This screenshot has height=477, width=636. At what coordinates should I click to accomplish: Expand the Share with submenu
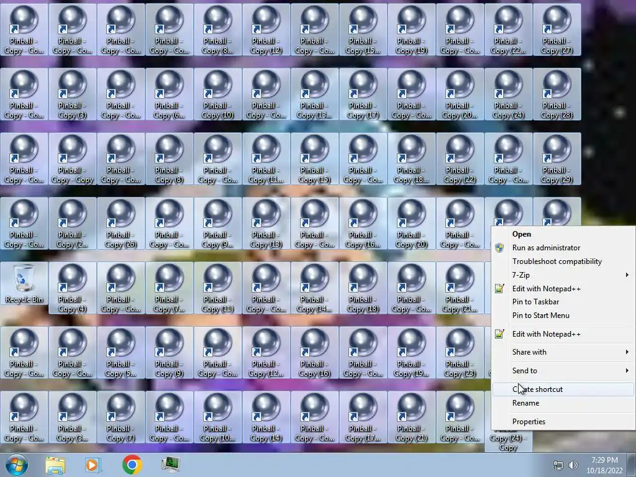(563, 352)
